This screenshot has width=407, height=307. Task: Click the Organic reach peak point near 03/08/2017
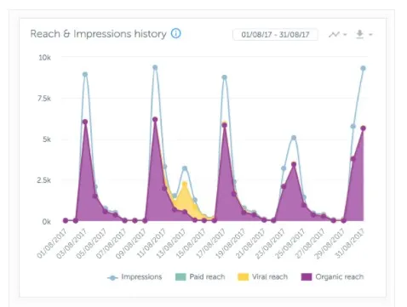(x=85, y=122)
